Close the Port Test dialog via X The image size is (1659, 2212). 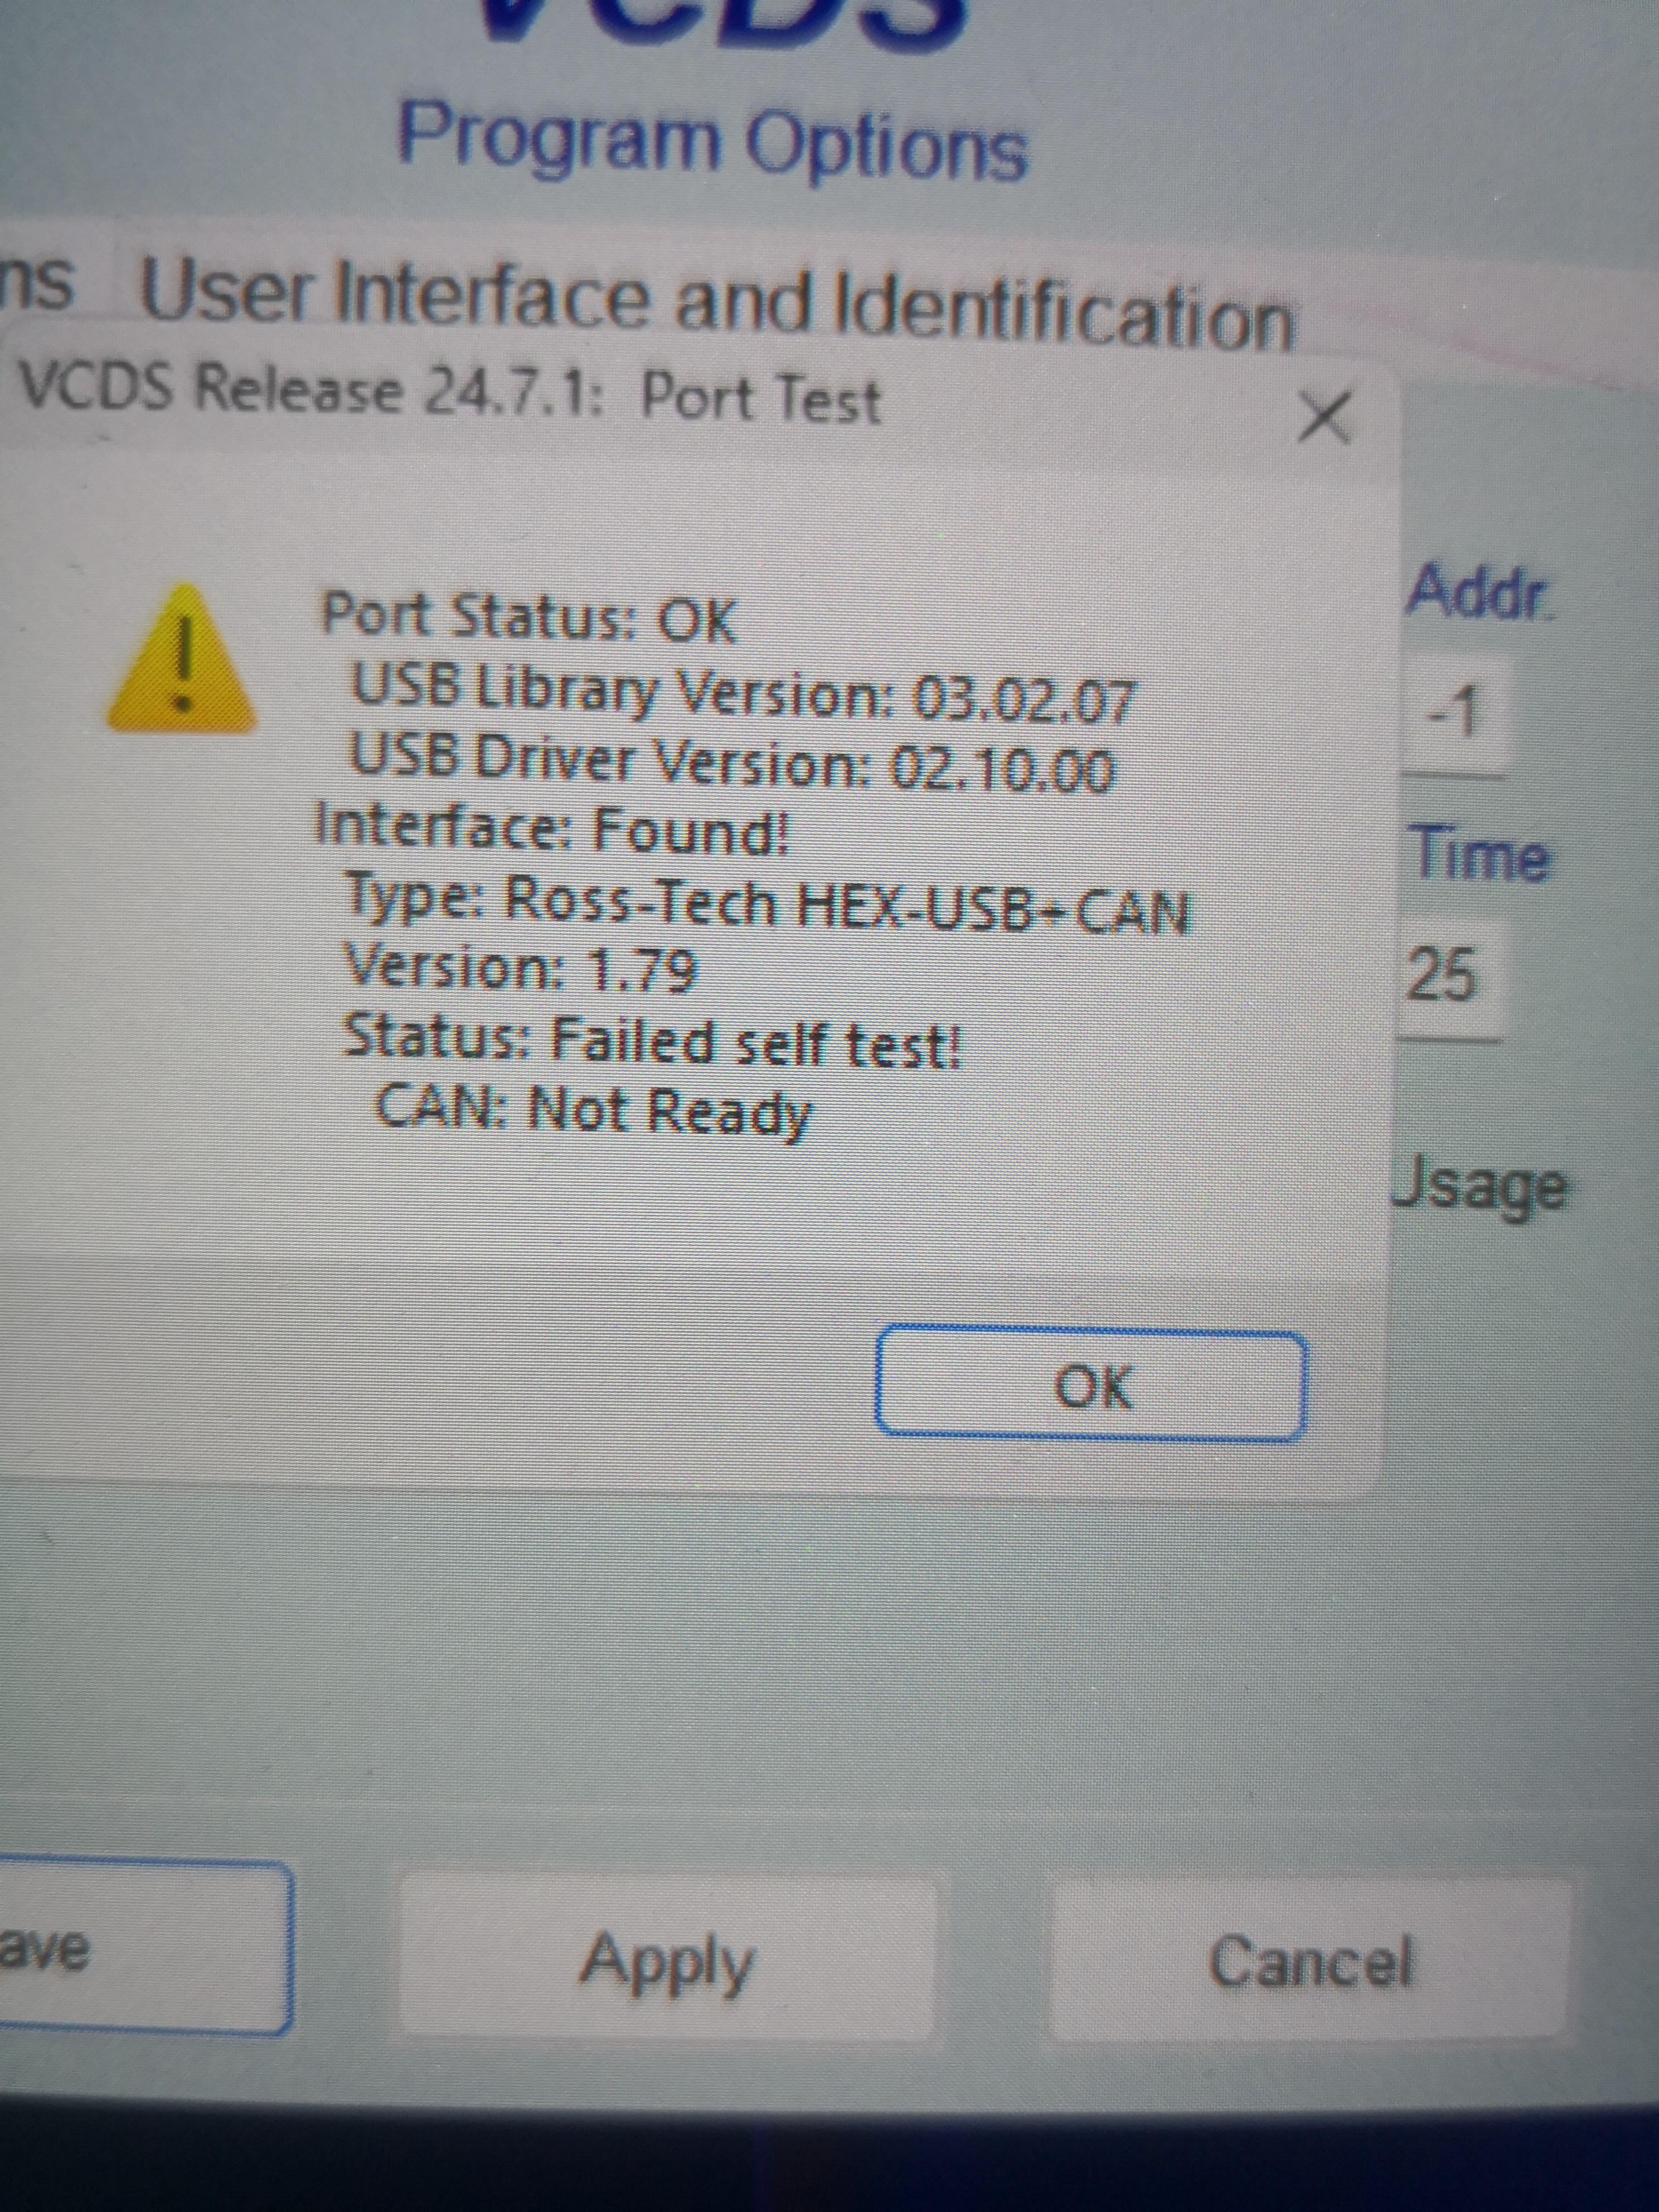click(1324, 416)
